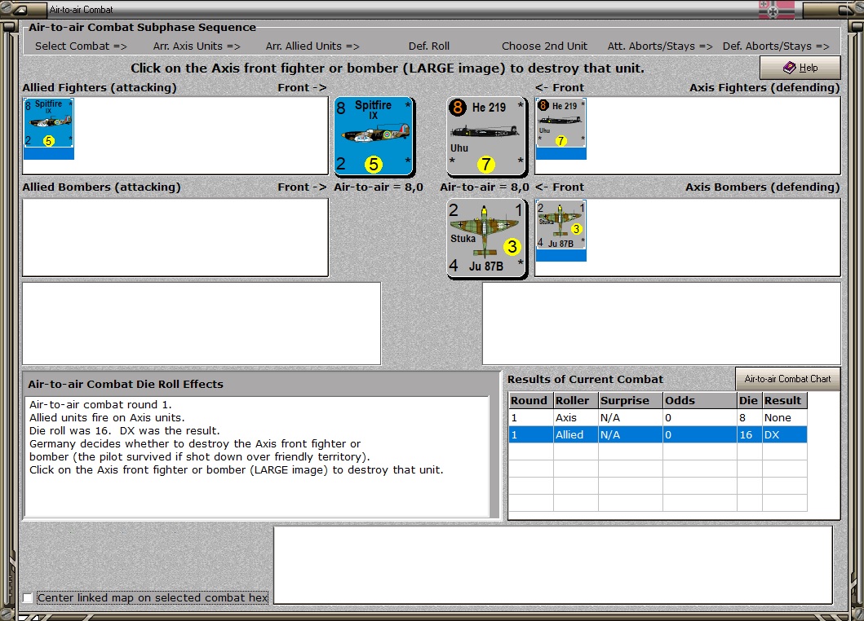Click the DX result cell
The height and width of the screenshot is (621, 864).
[785, 435]
